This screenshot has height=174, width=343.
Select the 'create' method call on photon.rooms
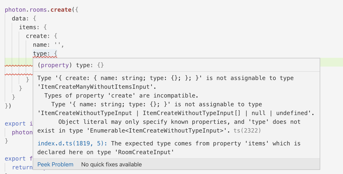pyautogui.click(x=61, y=10)
